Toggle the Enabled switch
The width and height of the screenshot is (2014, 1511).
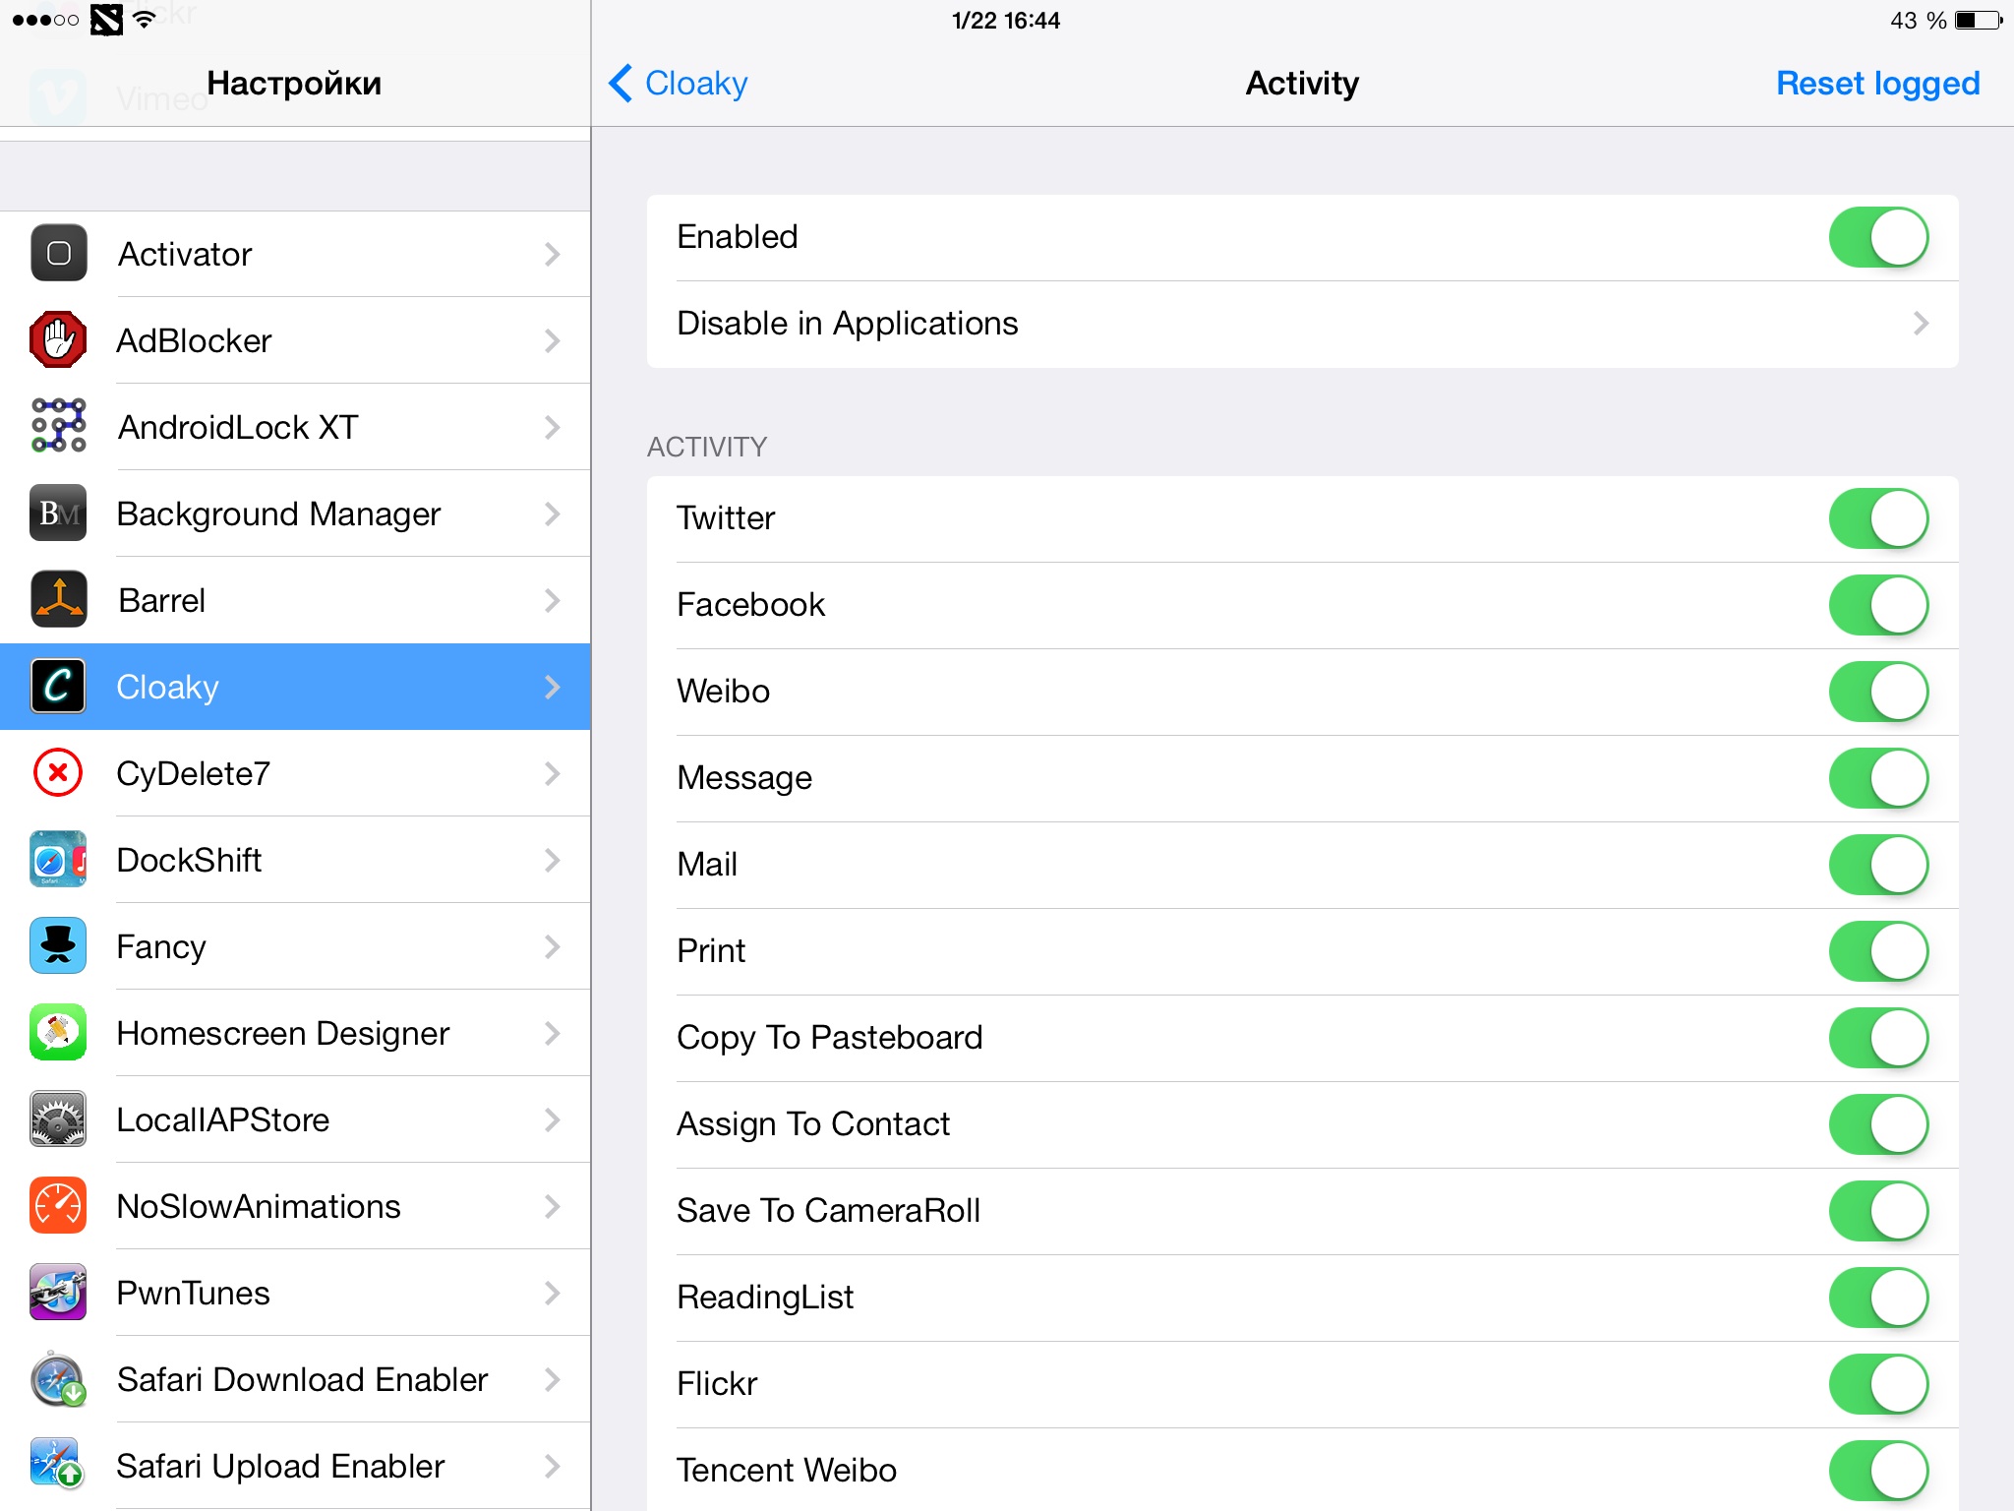pos(1878,237)
